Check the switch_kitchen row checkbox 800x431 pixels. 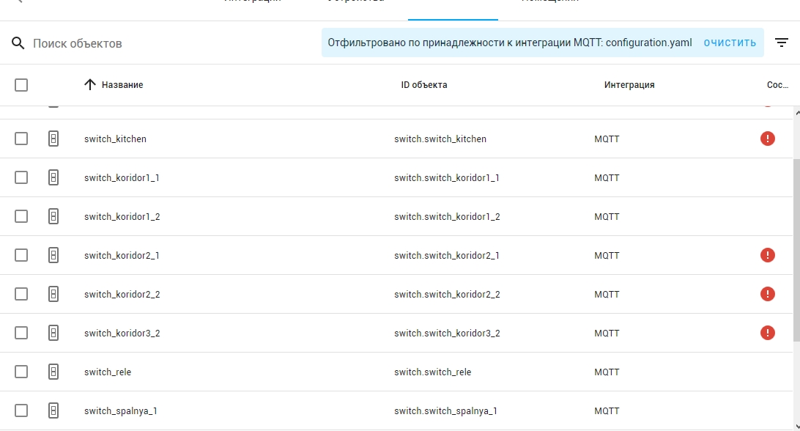point(21,139)
